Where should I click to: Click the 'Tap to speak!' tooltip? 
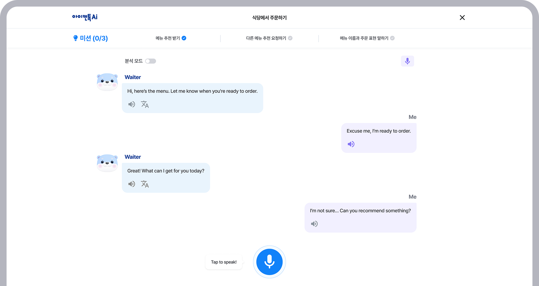tap(224, 262)
